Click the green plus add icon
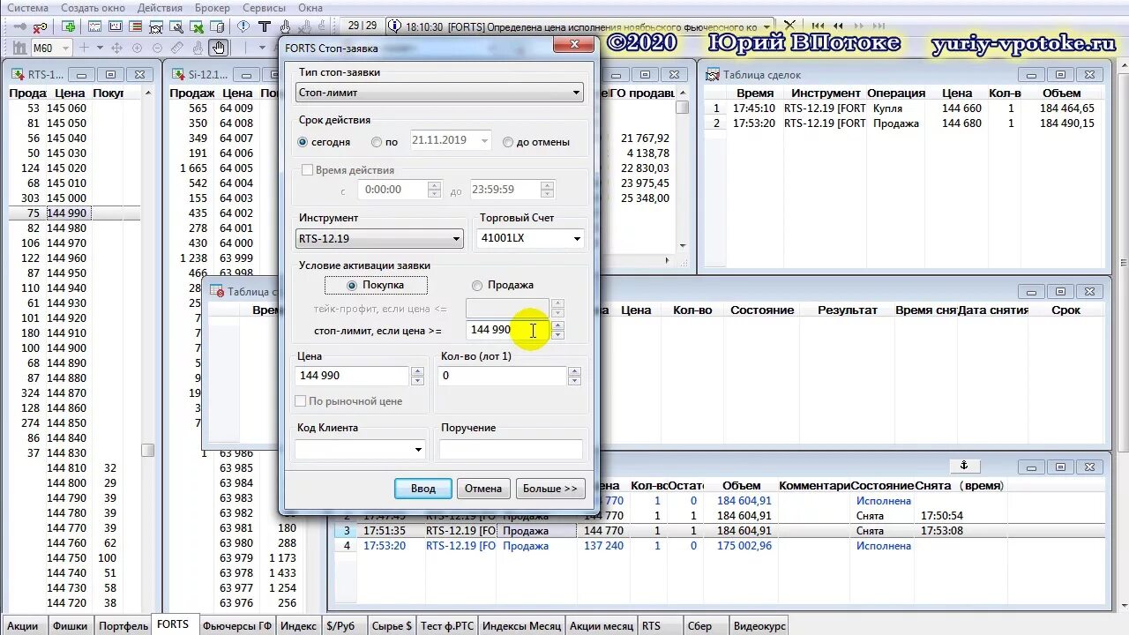The height and width of the screenshot is (635, 1129). (68, 26)
